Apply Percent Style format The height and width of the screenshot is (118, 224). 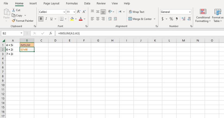171,19
